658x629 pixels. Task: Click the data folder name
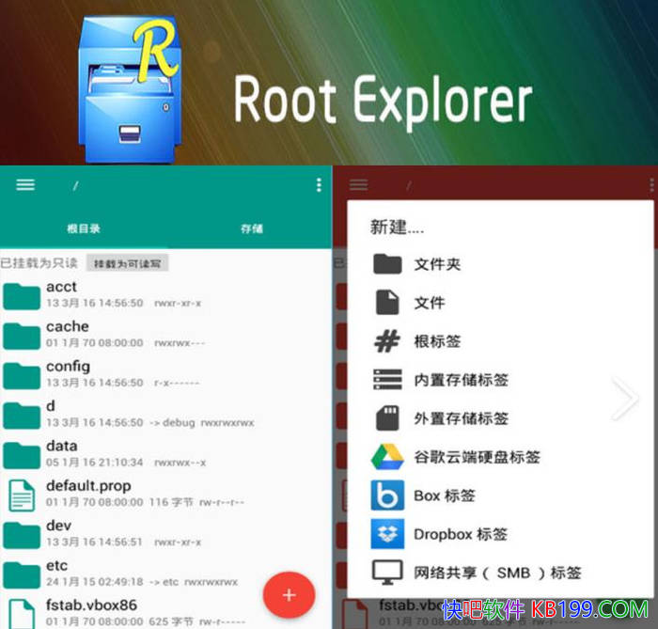point(62,446)
